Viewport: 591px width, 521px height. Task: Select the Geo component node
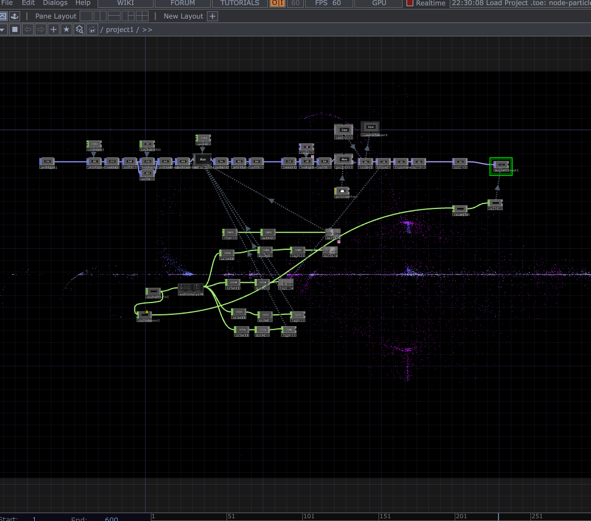coord(344,160)
